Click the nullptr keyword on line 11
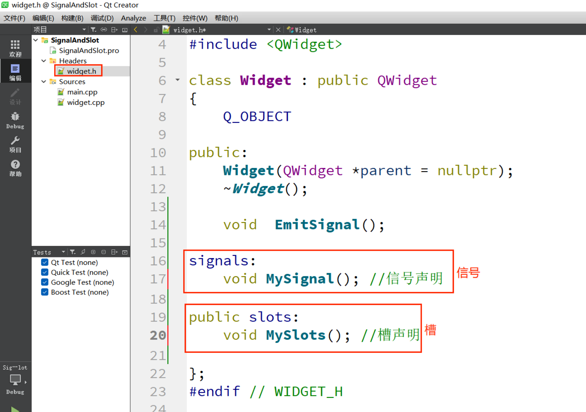The image size is (586, 412). pyautogui.click(x=467, y=170)
